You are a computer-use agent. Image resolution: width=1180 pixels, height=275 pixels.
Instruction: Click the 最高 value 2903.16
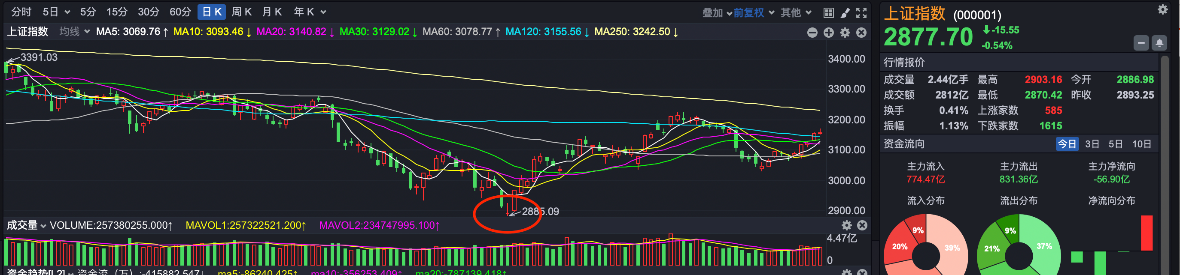tap(1043, 80)
